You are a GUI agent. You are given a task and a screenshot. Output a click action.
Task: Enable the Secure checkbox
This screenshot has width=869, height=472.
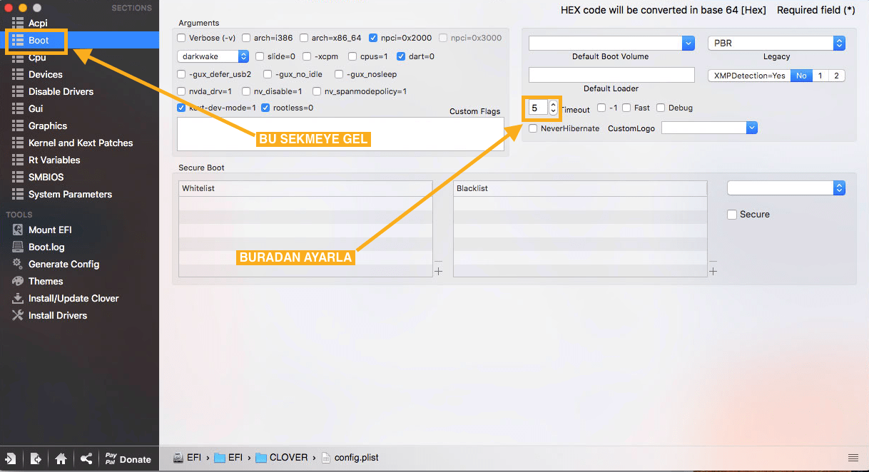click(731, 214)
